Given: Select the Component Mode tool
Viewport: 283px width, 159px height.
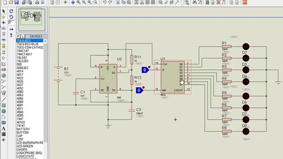Looking at the screenshot, I should (4, 17).
